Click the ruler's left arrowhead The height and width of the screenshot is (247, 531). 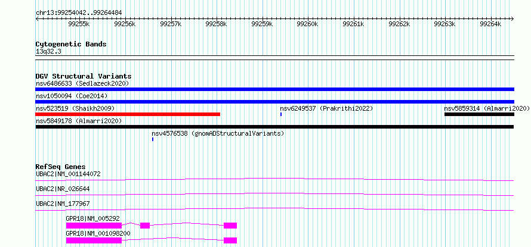pos(37,19)
